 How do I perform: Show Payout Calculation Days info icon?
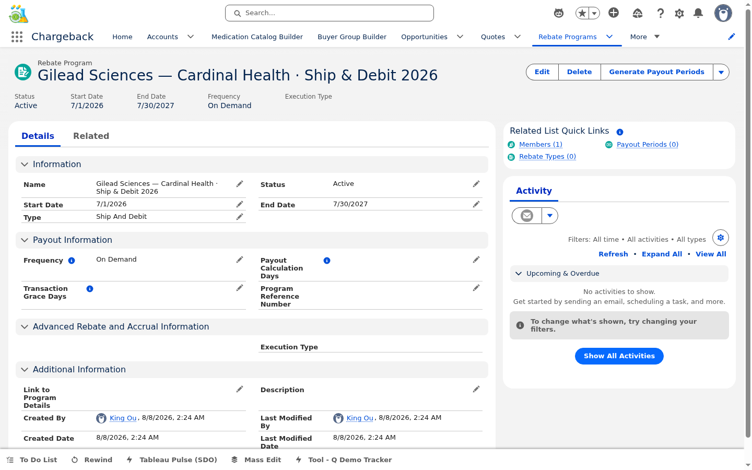point(327,261)
